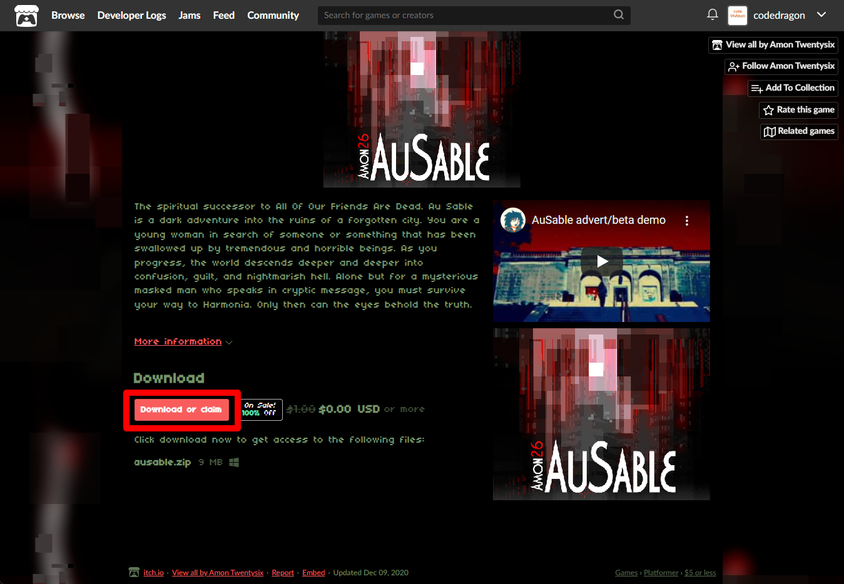The image size is (844, 584).
Task: Open the Embed link
Action: [313, 573]
